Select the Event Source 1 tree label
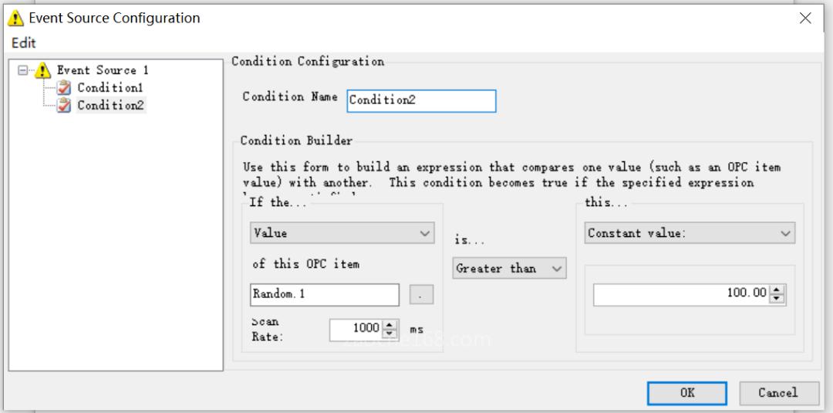Image resolution: width=833 pixels, height=413 pixels. point(102,71)
